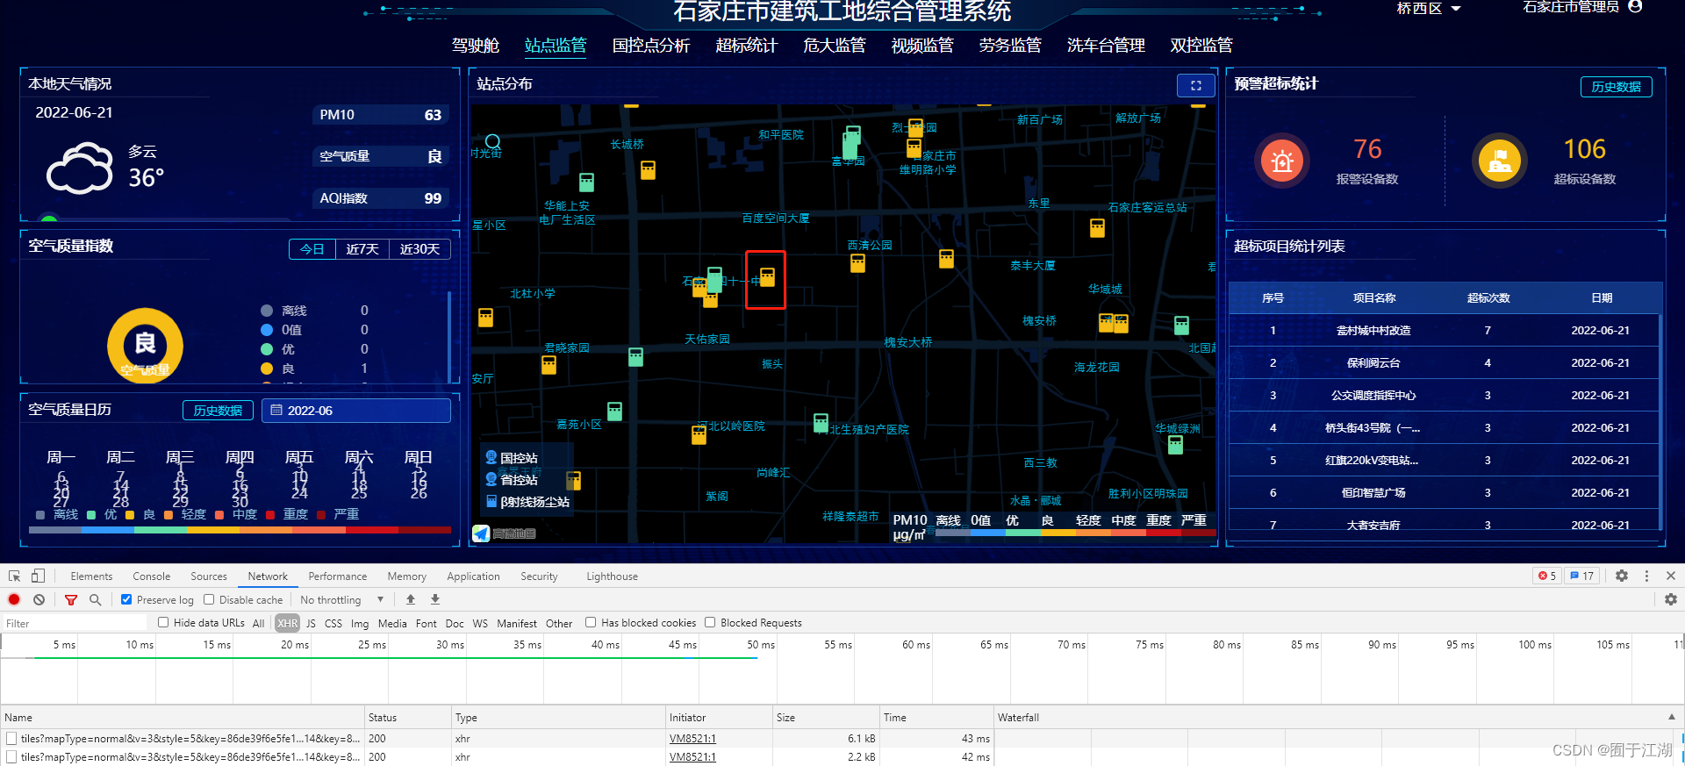
Task: Clear the network log
Action: pyautogui.click(x=39, y=600)
